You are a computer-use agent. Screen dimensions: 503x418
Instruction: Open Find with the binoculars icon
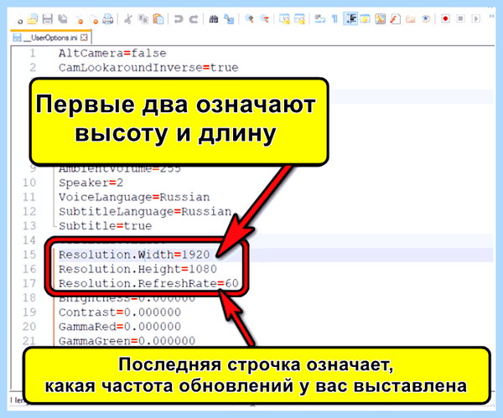click(214, 19)
